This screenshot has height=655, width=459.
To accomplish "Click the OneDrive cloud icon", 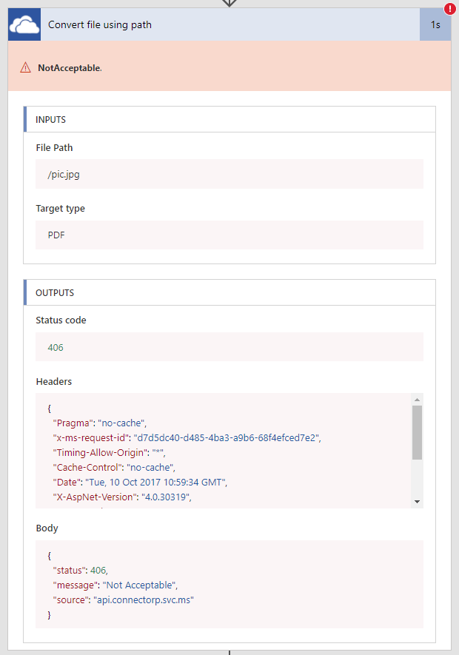I will pos(24,25).
